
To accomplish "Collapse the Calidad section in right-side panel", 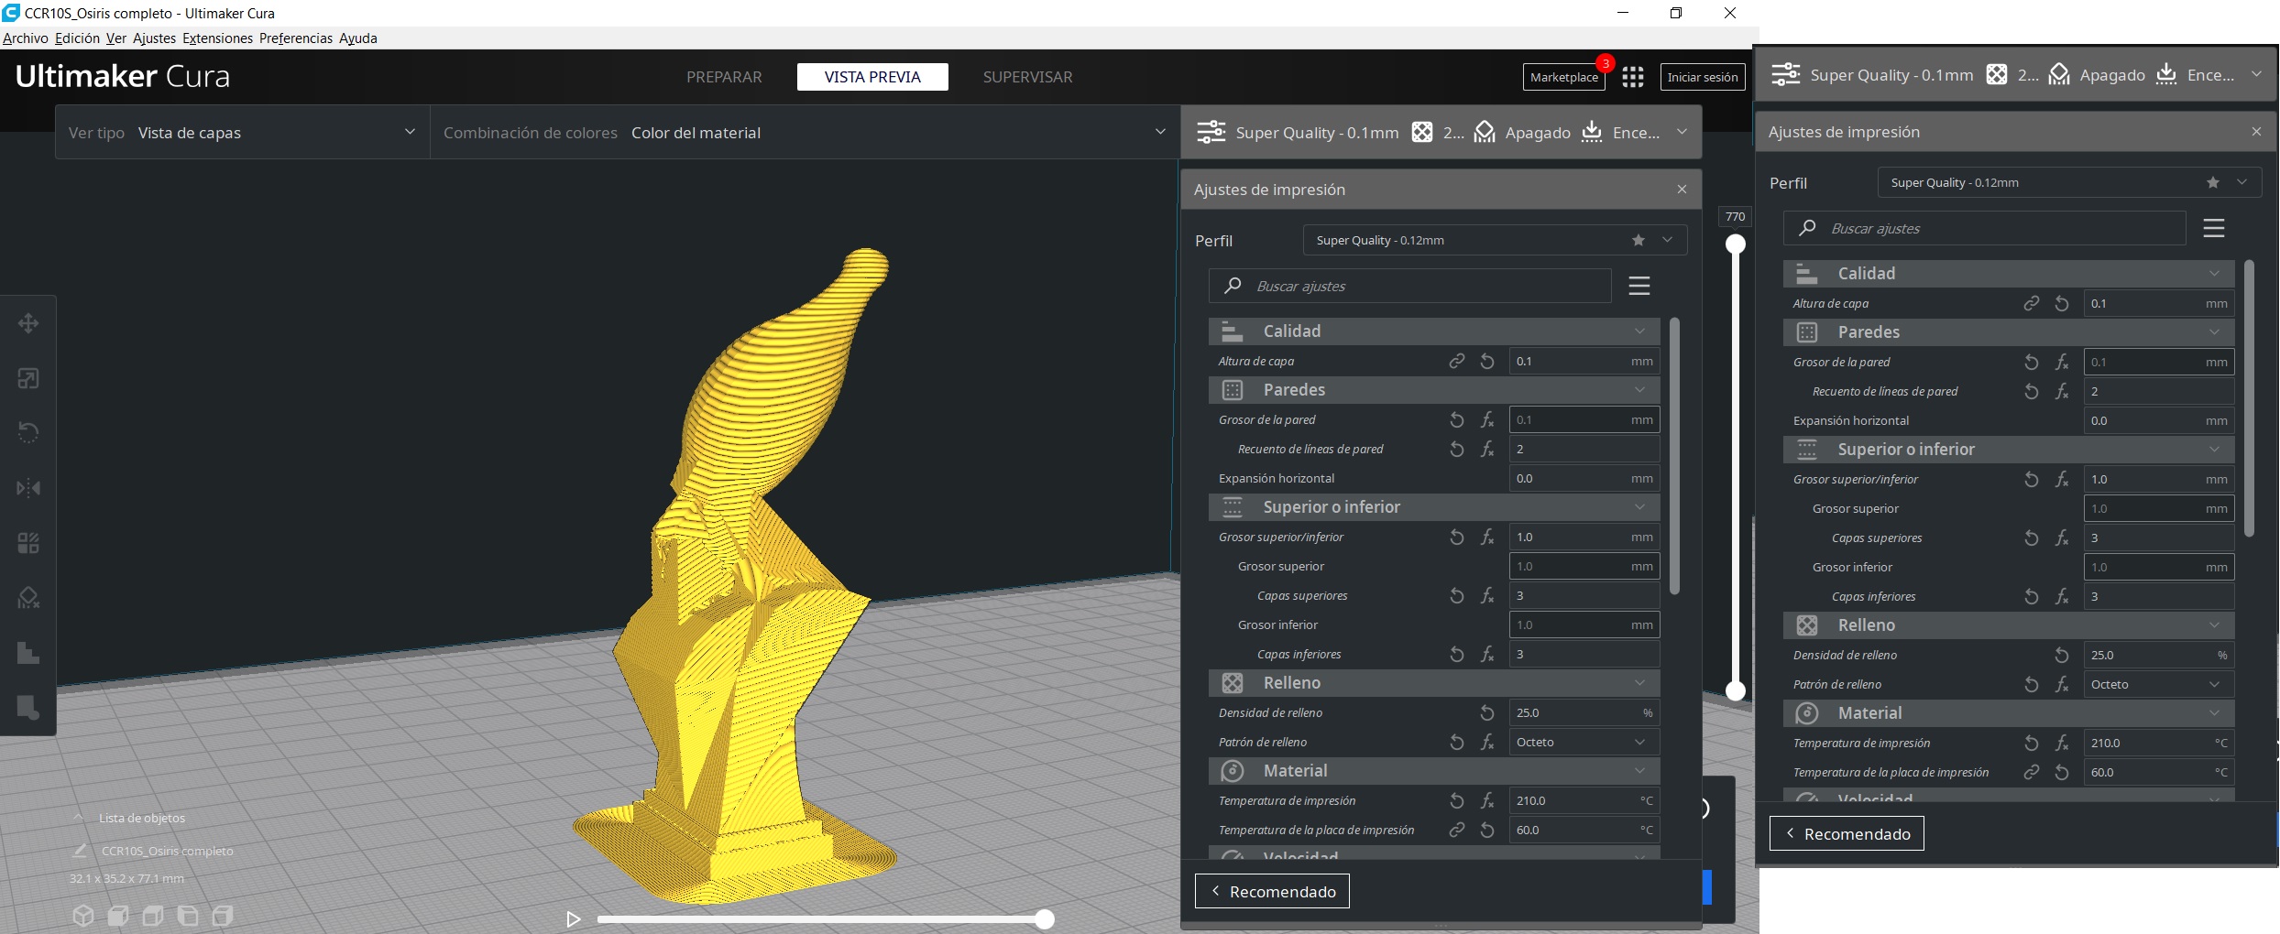I will click(x=2009, y=274).
